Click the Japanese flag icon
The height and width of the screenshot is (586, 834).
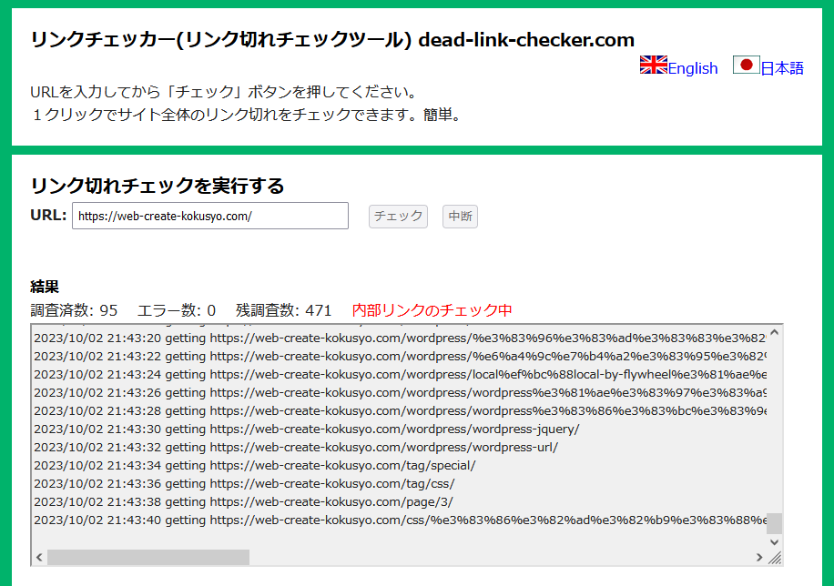click(748, 66)
